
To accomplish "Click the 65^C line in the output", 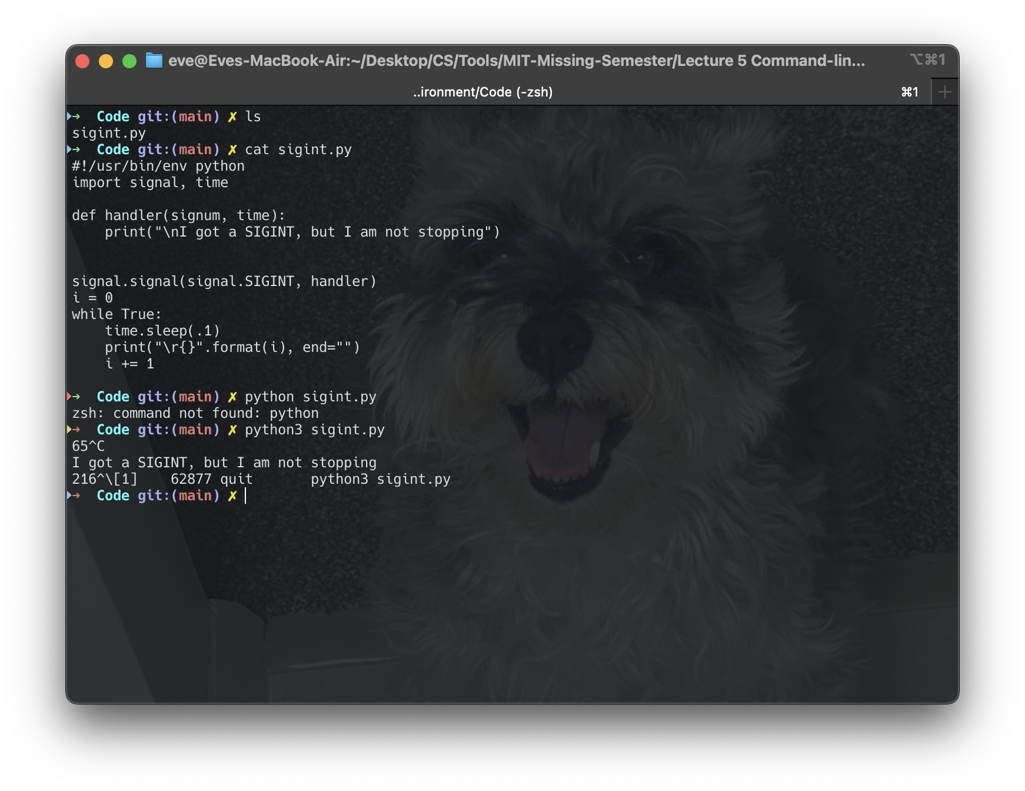I will [x=89, y=446].
